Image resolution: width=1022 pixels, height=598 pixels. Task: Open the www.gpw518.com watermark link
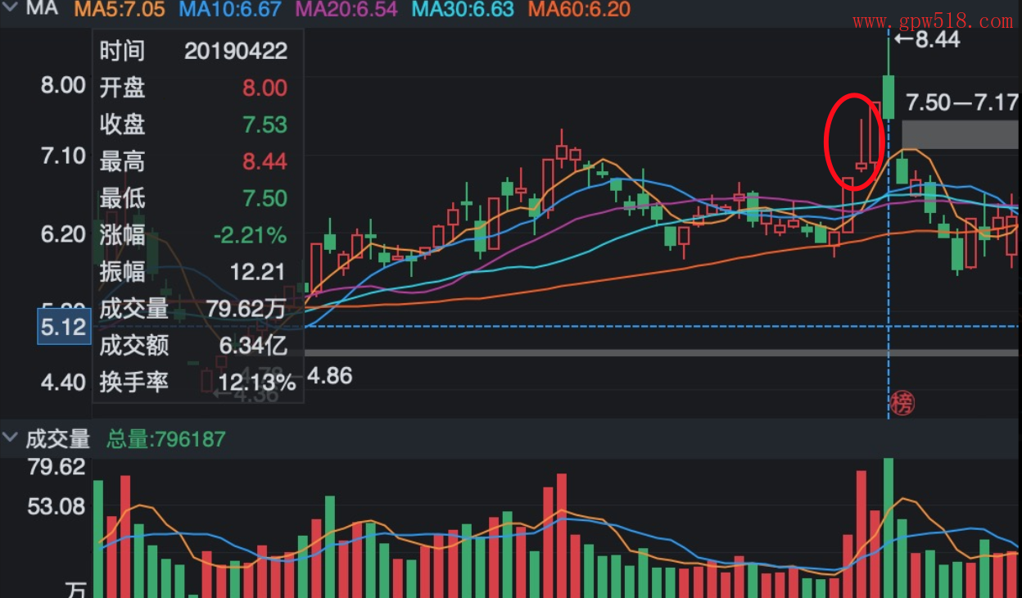[932, 21]
